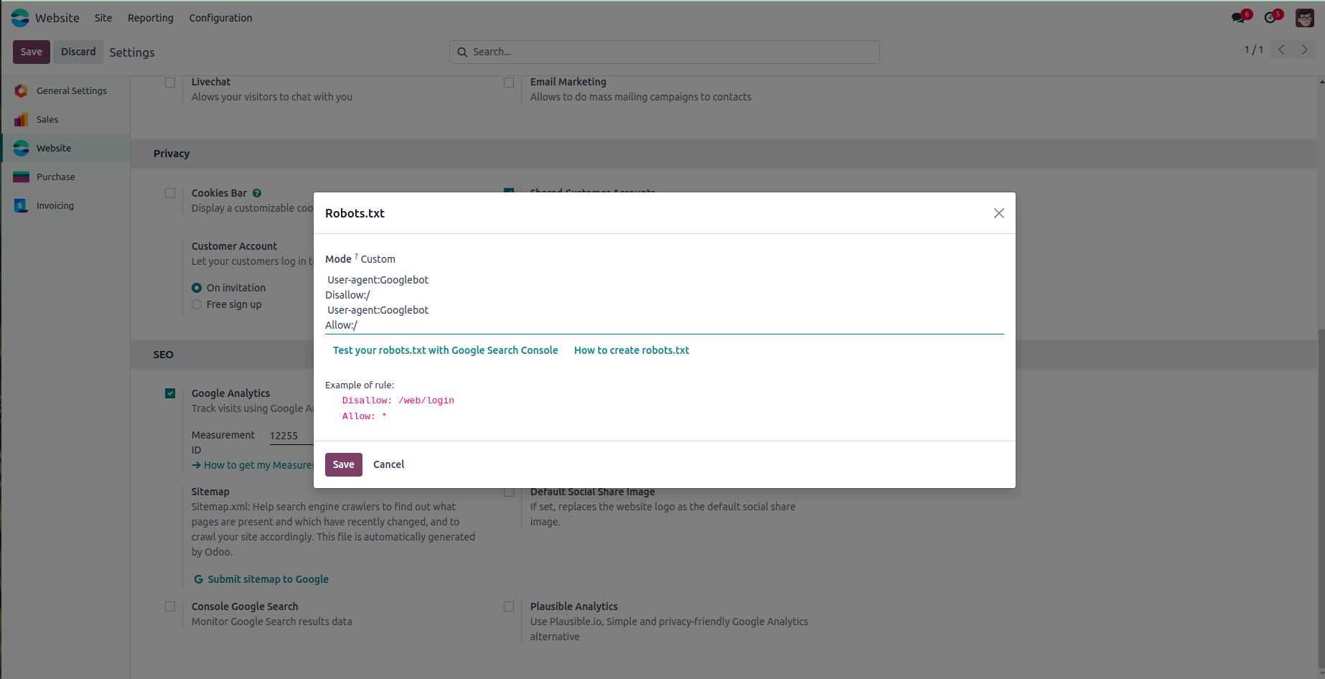
Task: Open the discuss messages icon
Action: tap(1238, 17)
